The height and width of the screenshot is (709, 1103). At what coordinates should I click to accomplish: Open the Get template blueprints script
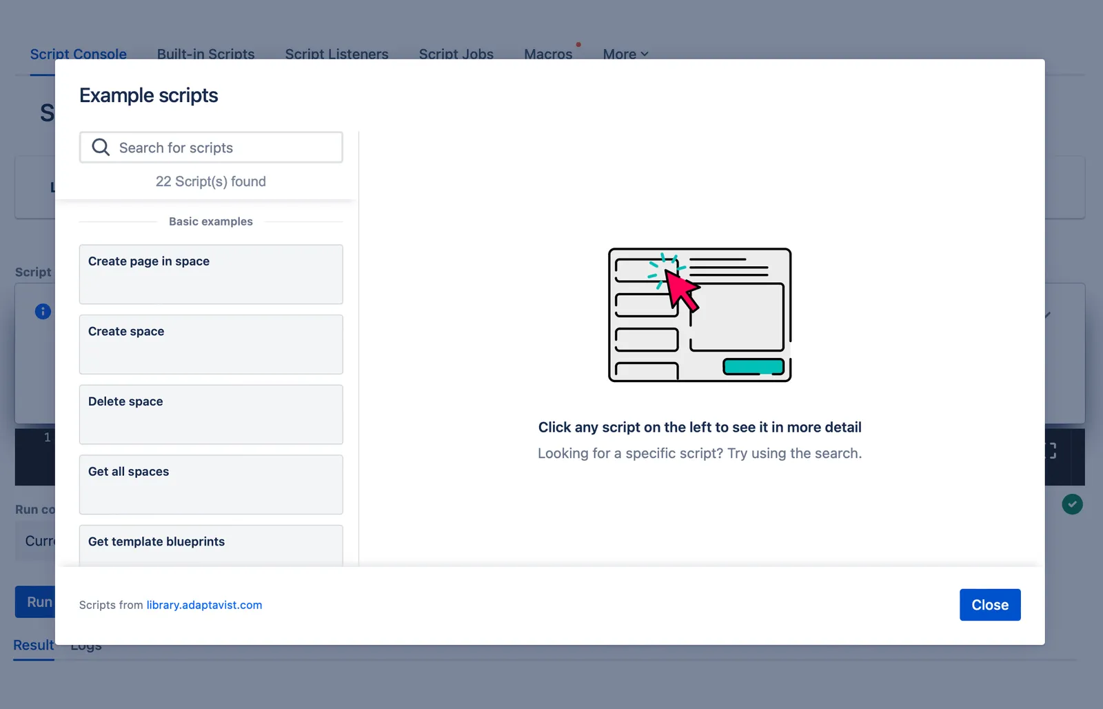[211, 546]
